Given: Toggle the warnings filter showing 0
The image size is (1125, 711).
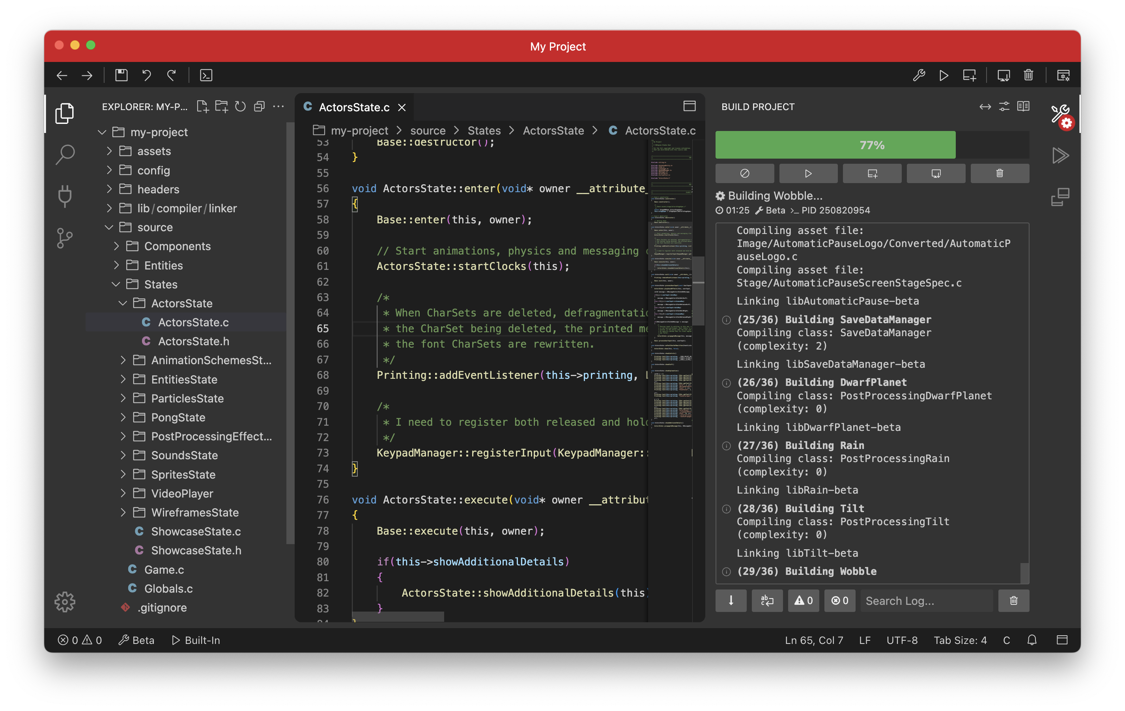Looking at the screenshot, I should point(804,601).
